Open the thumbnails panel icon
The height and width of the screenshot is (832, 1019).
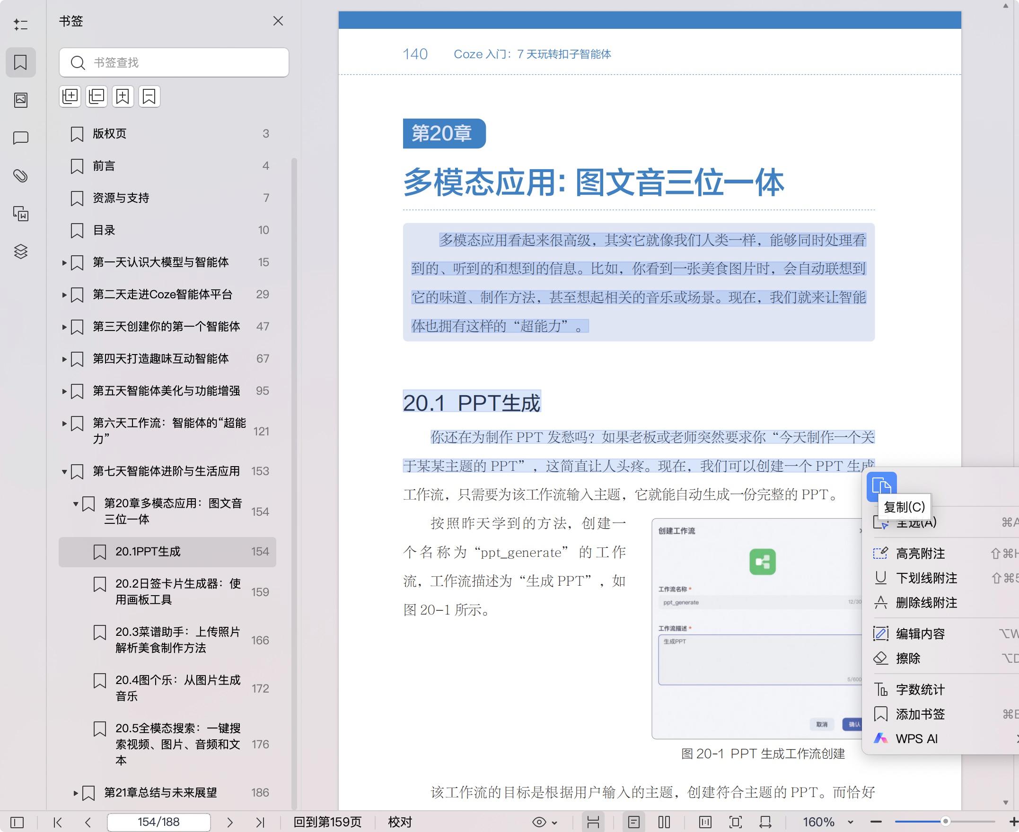click(x=21, y=100)
